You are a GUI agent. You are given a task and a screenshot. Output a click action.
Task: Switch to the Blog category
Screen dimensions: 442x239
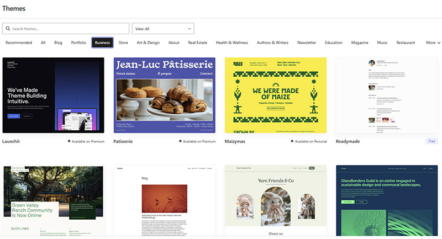(x=59, y=43)
